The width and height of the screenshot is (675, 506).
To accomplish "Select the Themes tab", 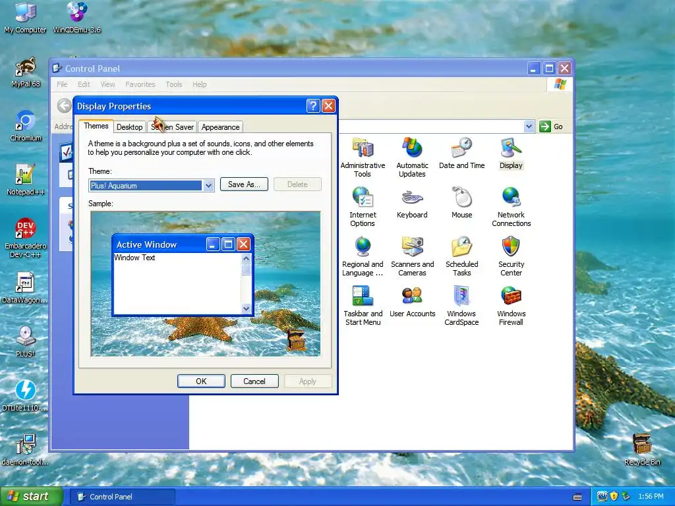I will [96, 126].
